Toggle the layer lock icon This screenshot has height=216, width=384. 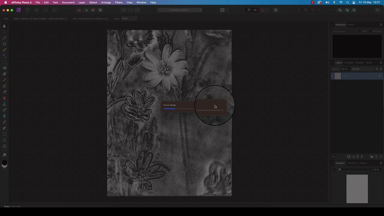tap(381, 69)
